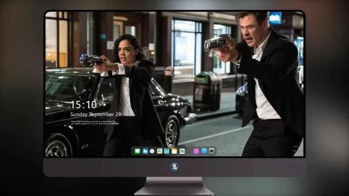Open the dock icon right of Clock

(160, 151)
